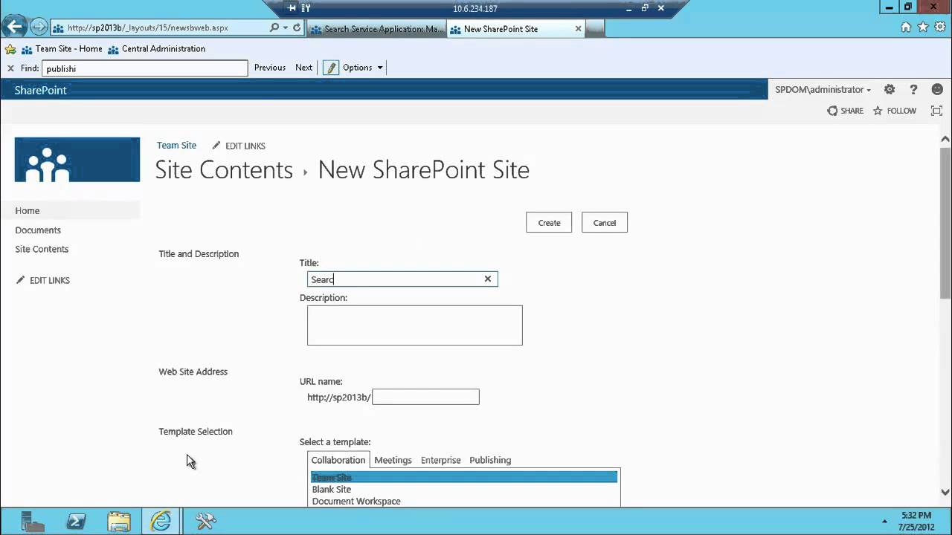The image size is (952, 535).
Task: Close the Find bar
Action: [10, 68]
